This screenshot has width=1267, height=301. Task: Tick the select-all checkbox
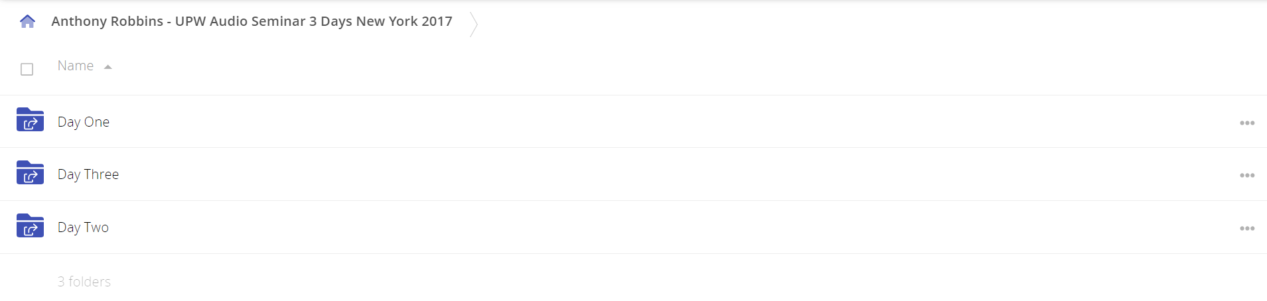coord(27,69)
